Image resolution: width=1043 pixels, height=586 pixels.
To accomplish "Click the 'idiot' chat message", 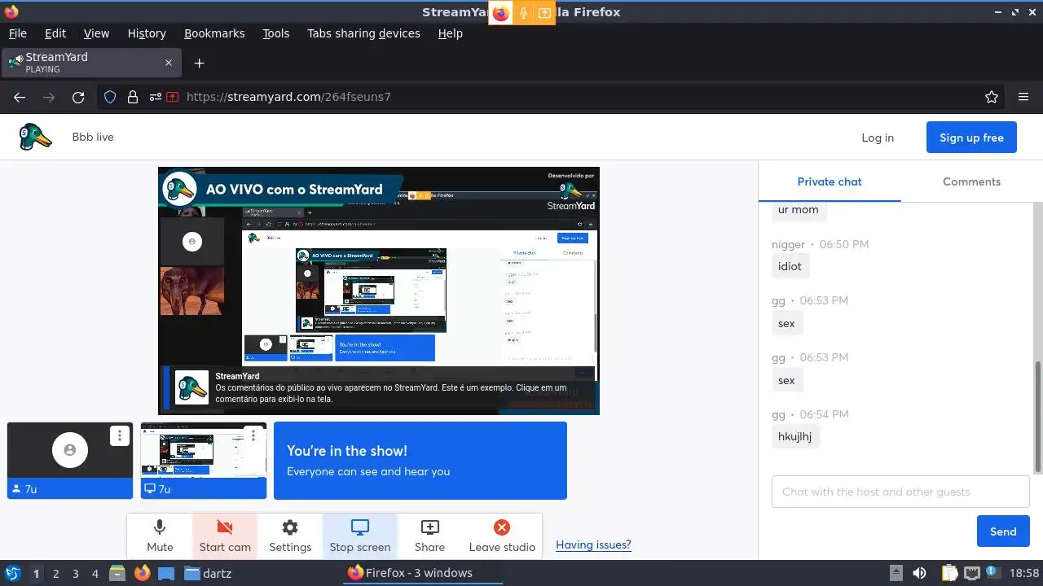I will pos(790,266).
